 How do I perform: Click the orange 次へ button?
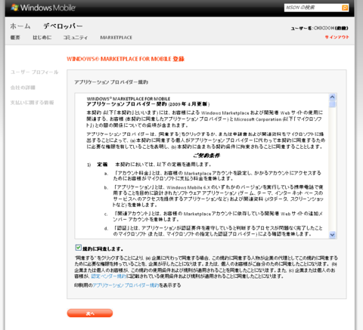(x=90, y=313)
